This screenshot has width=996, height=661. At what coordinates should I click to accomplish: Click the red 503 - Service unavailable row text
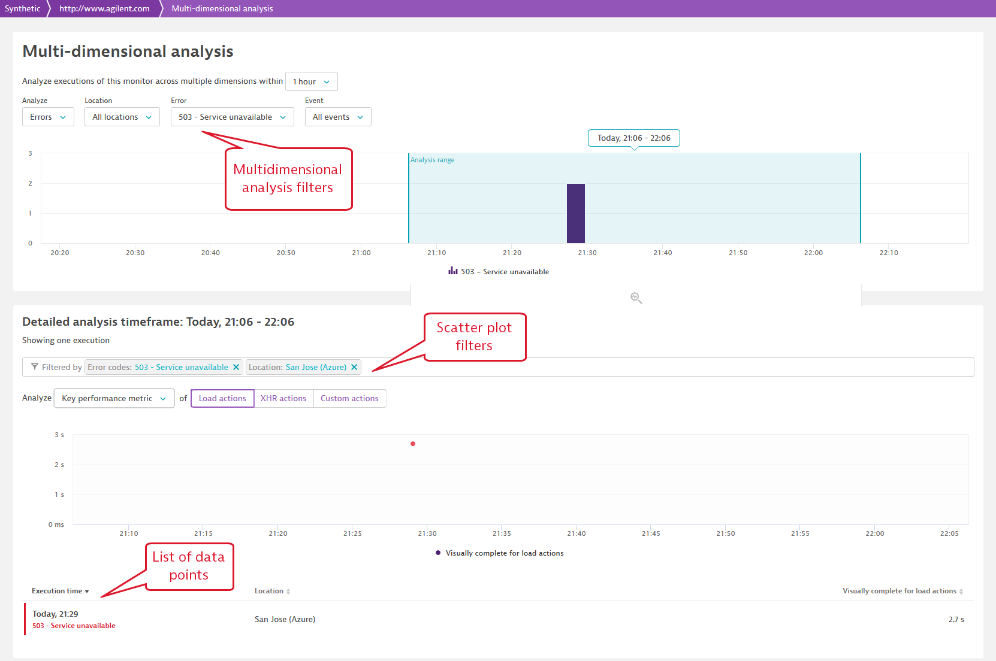coord(74,626)
